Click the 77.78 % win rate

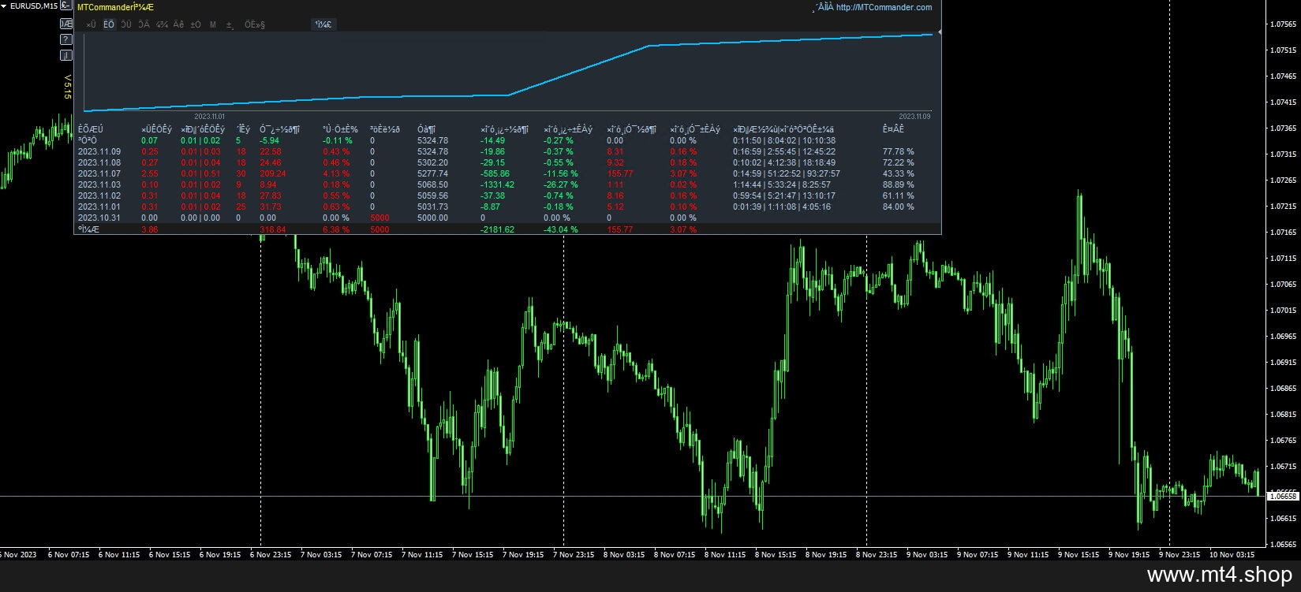coord(899,151)
